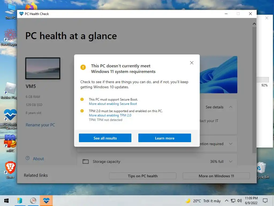Click the More on Windows 11 button
This screenshot has height=206, width=274.
point(216,176)
